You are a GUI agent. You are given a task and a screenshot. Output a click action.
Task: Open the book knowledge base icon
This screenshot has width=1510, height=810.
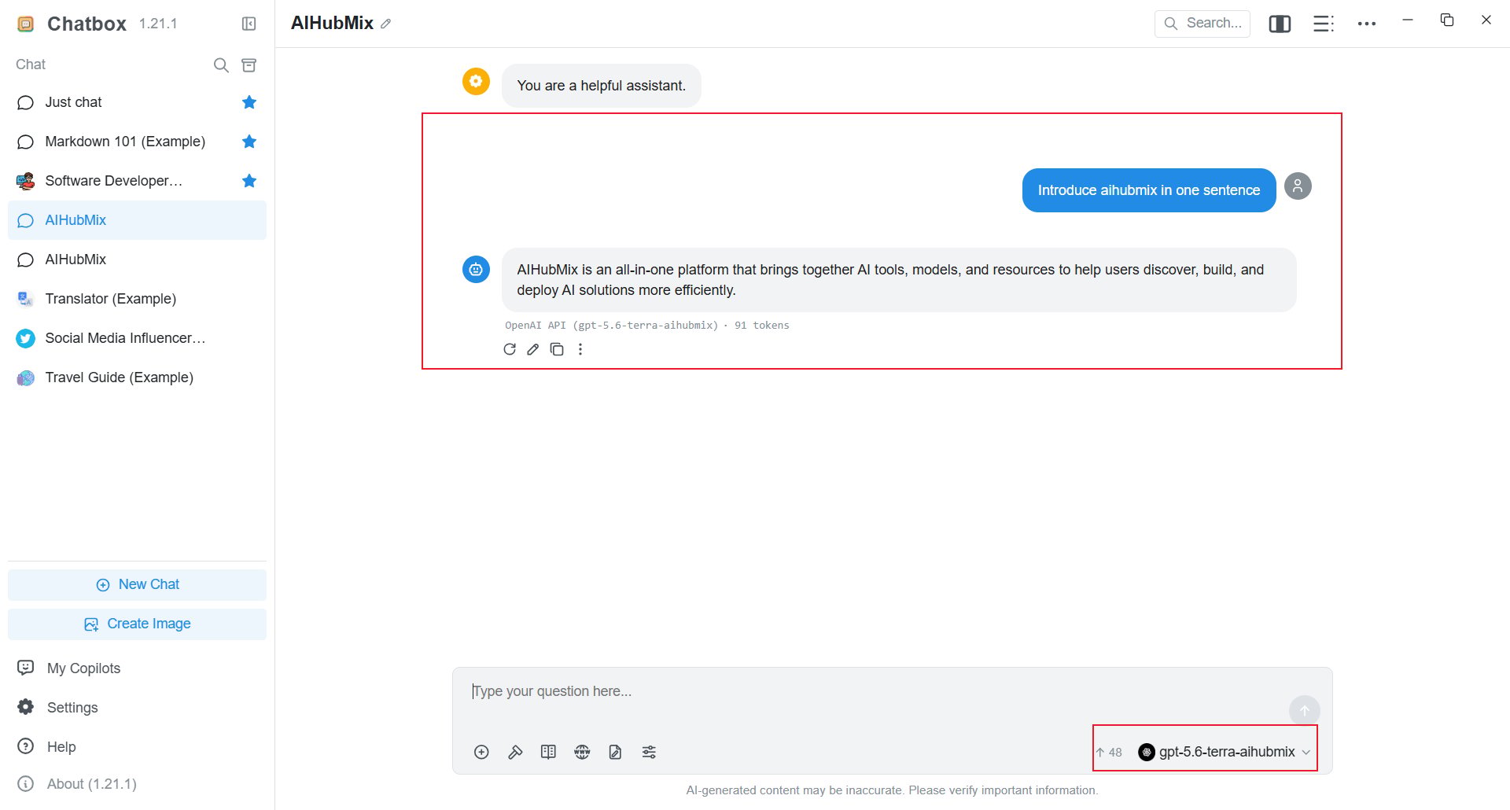coord(548,753)
